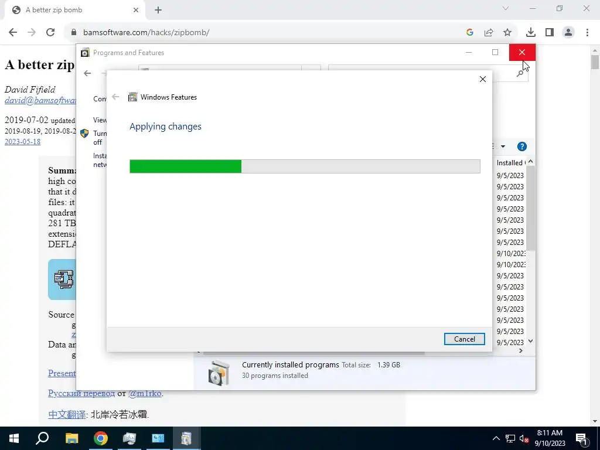
Task: Click Chrome taskbar icon
Action: [101, 438]
